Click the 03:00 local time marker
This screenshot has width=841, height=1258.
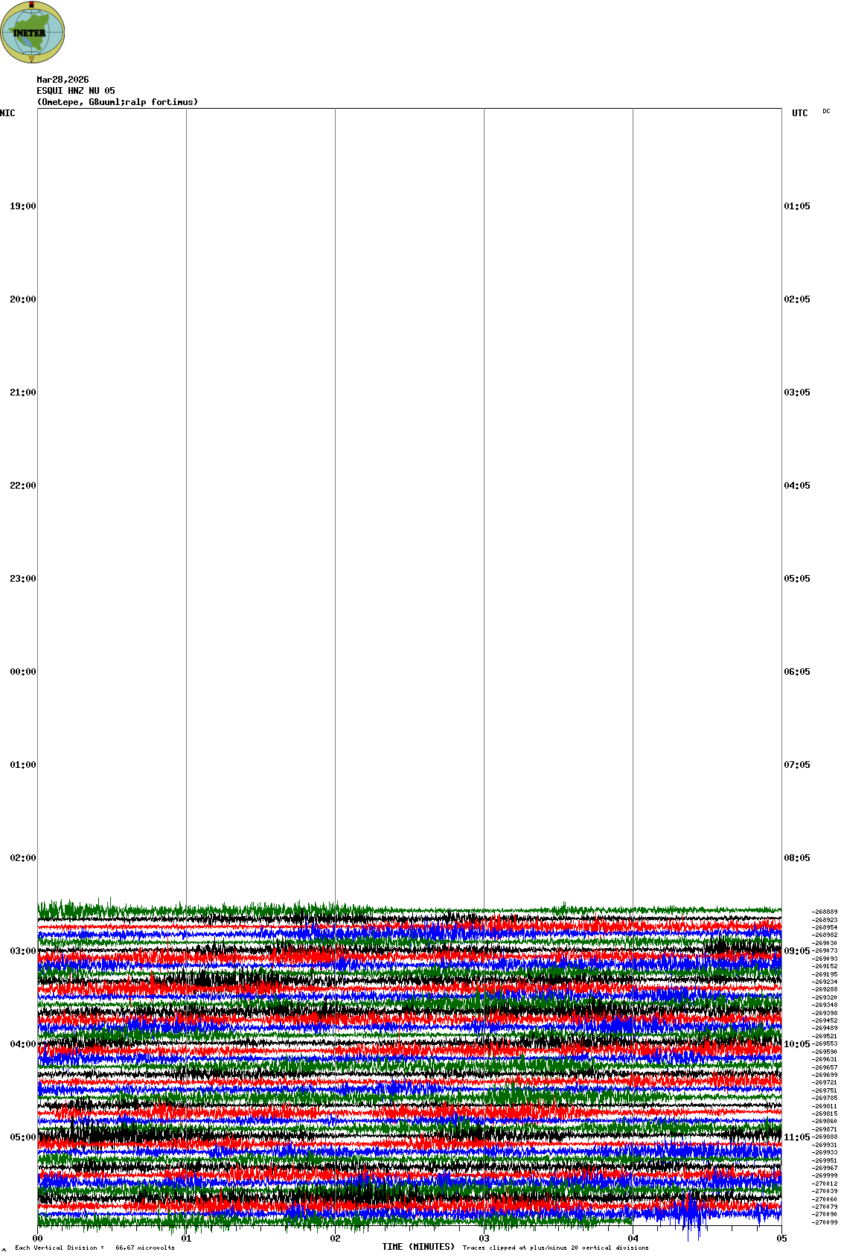click(22, 951)
